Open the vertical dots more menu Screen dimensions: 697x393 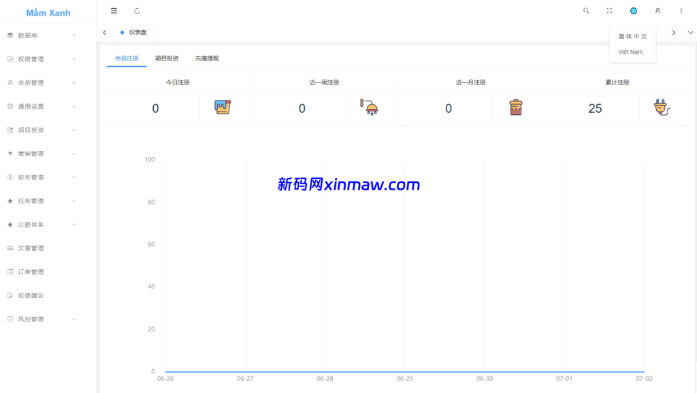681,11
